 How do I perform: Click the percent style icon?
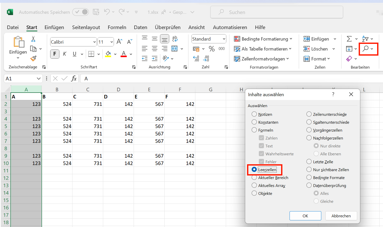click(x=212, y=48)
